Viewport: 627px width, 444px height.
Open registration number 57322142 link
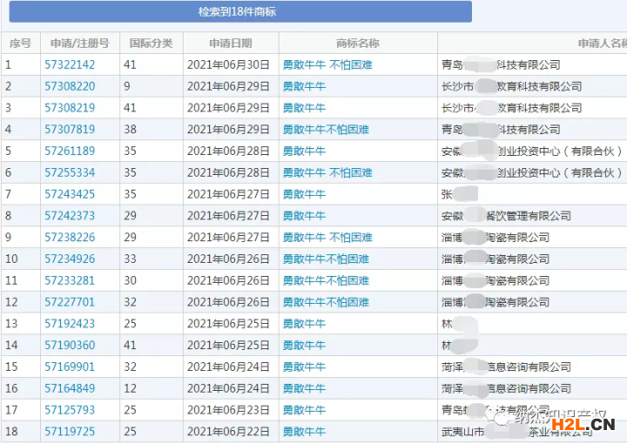pos(70,64)
